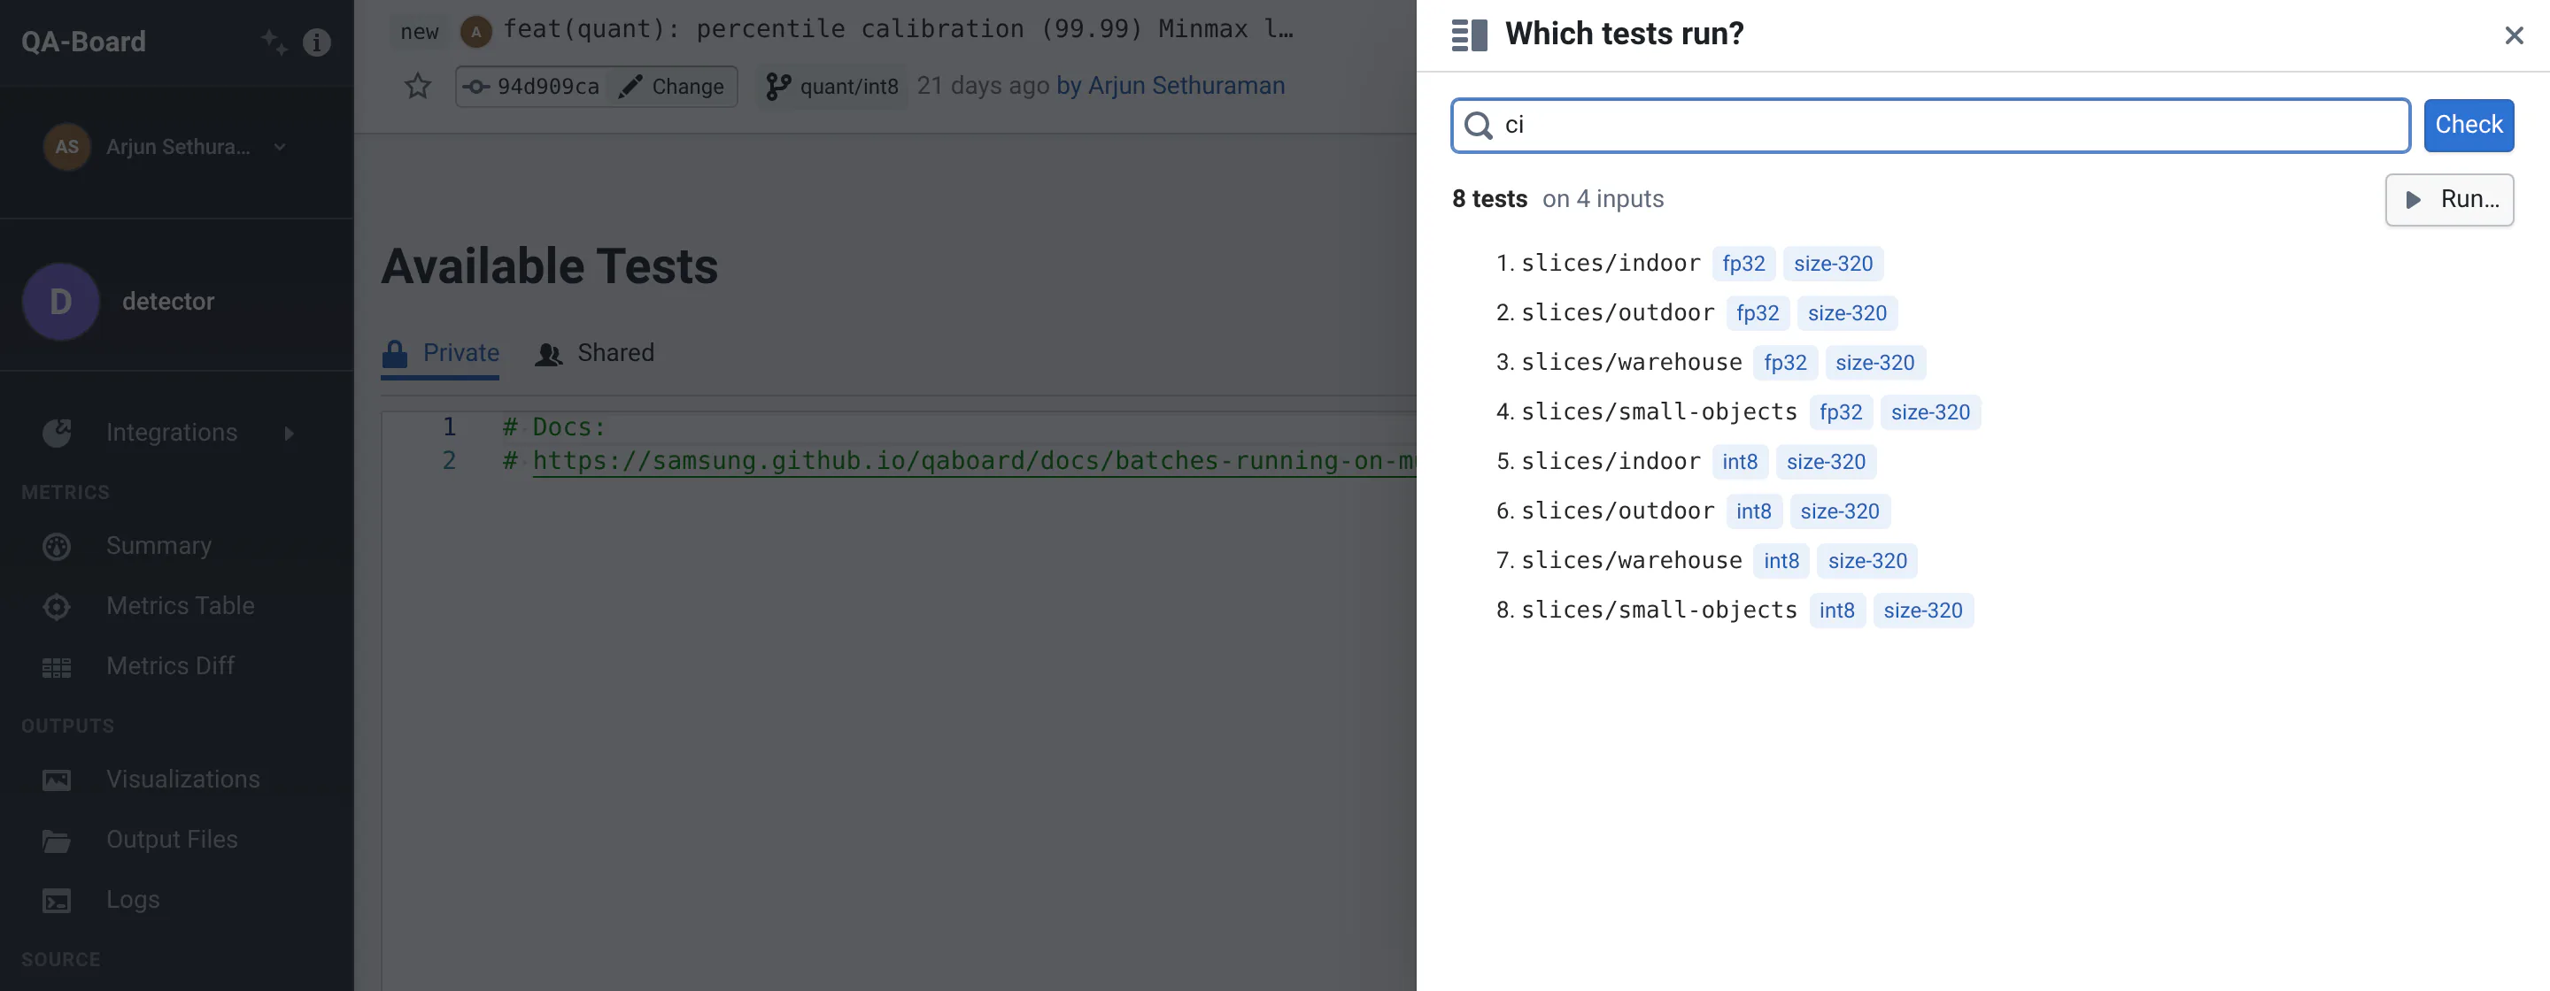The image size is (2550, 991).
Task: Click the quant/int8 branch label
Action: pyautogui.click(x=849, y=87)
